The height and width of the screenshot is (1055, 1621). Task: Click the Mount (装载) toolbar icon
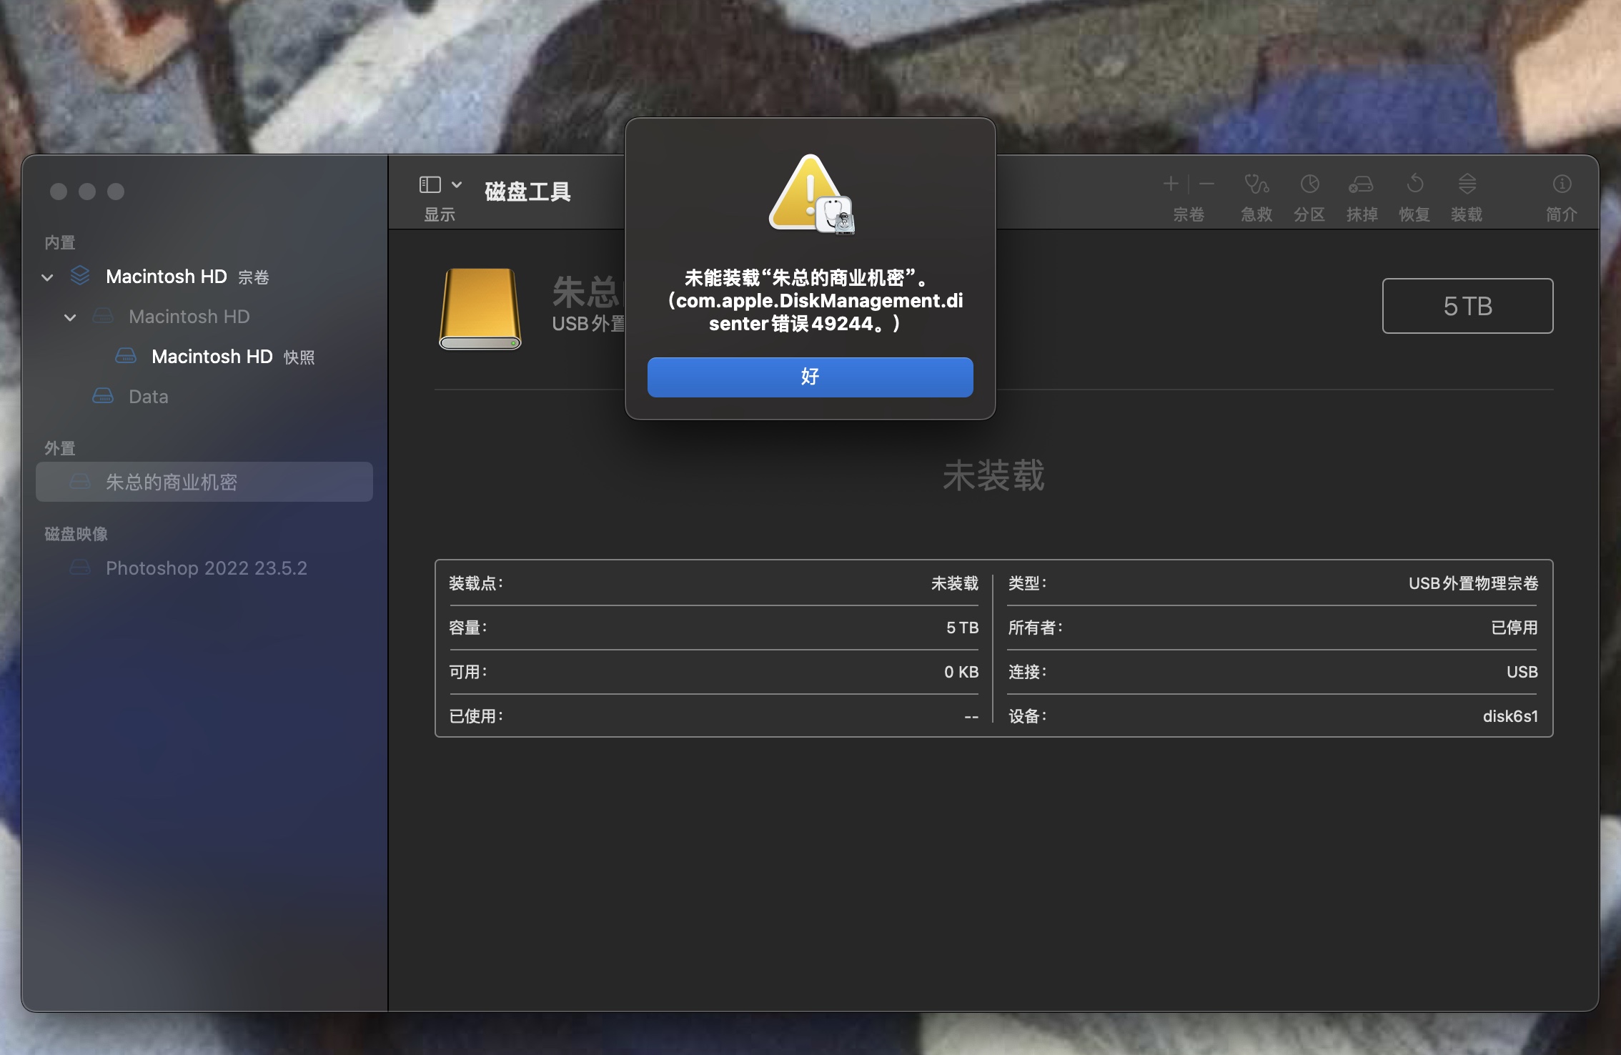(x=1467, y=184)
